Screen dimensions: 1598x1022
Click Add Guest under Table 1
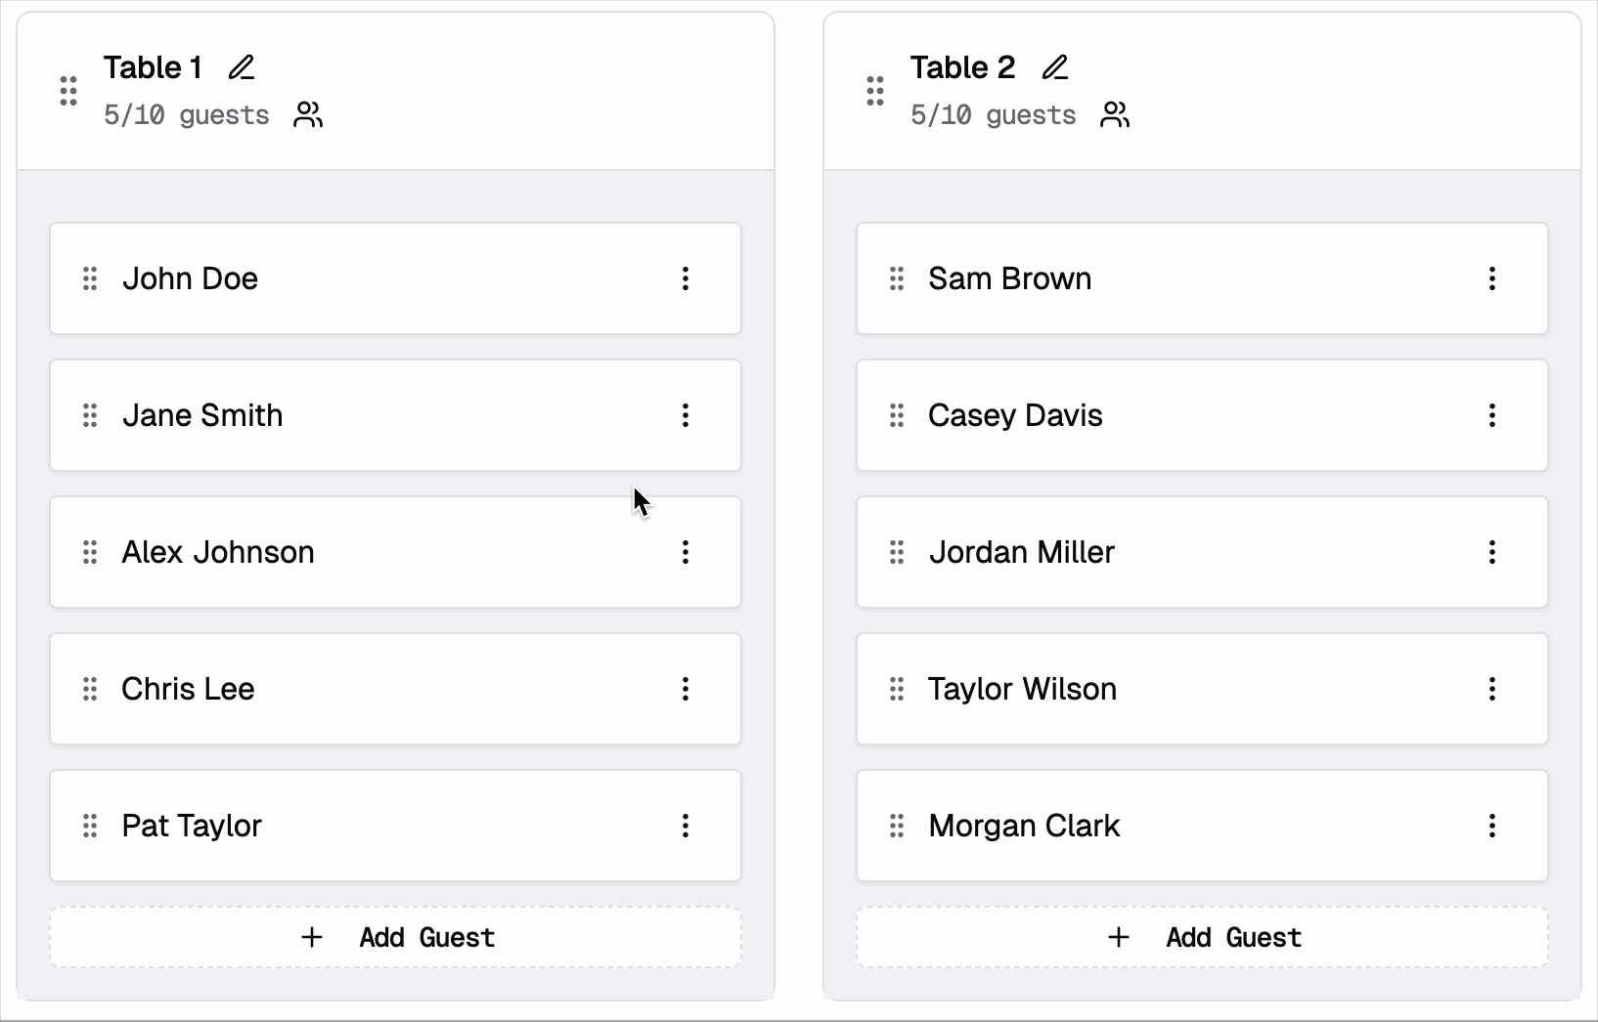[395, 937]
